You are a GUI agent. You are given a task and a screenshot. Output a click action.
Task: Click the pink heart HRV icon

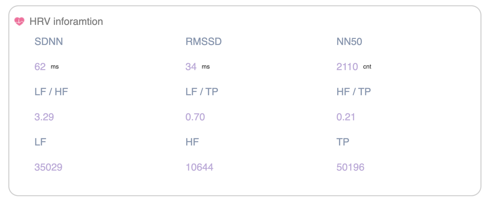click(19, 21)
